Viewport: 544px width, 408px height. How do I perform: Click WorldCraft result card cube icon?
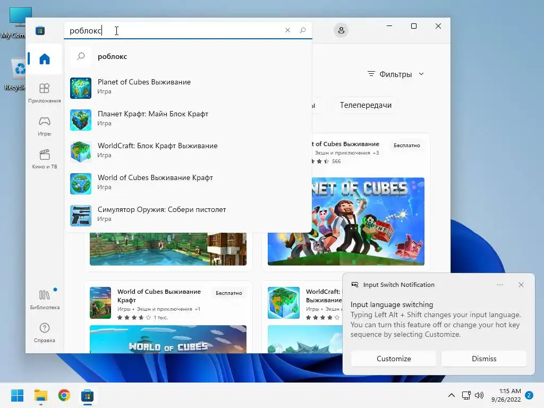[x=284, y=302]
